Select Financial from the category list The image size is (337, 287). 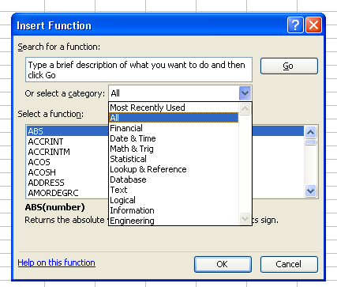[x=174, y=128]
